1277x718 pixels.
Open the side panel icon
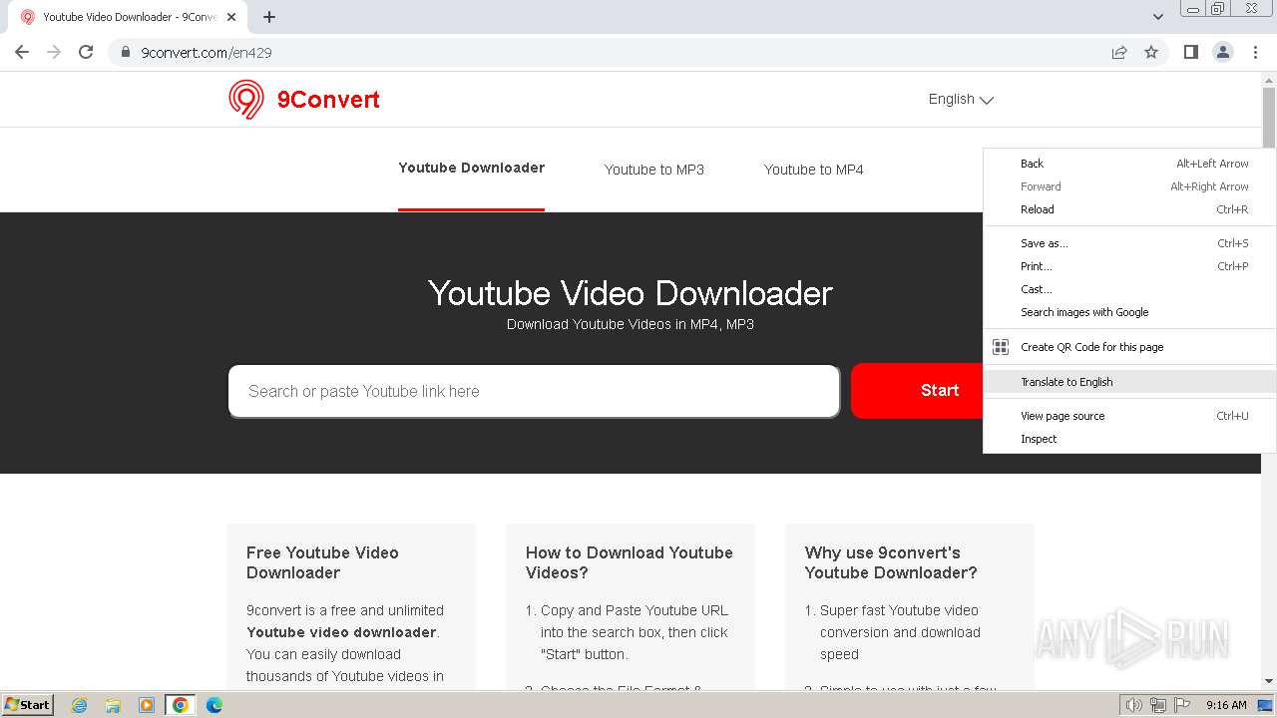(x=1191, y=52)
